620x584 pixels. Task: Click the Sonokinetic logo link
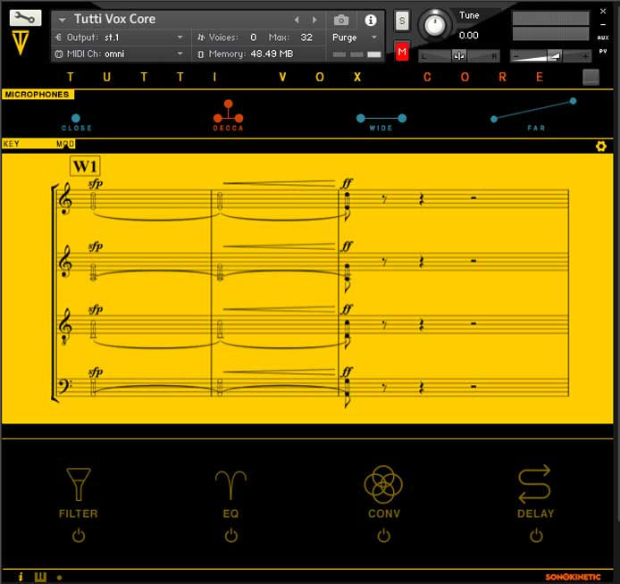[573, 577]
